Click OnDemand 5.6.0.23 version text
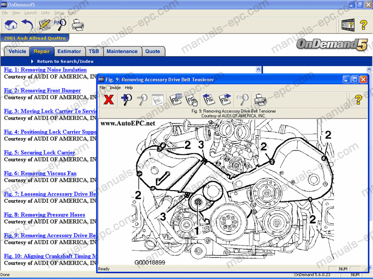373x279 pixels. (x=312, y=275)
